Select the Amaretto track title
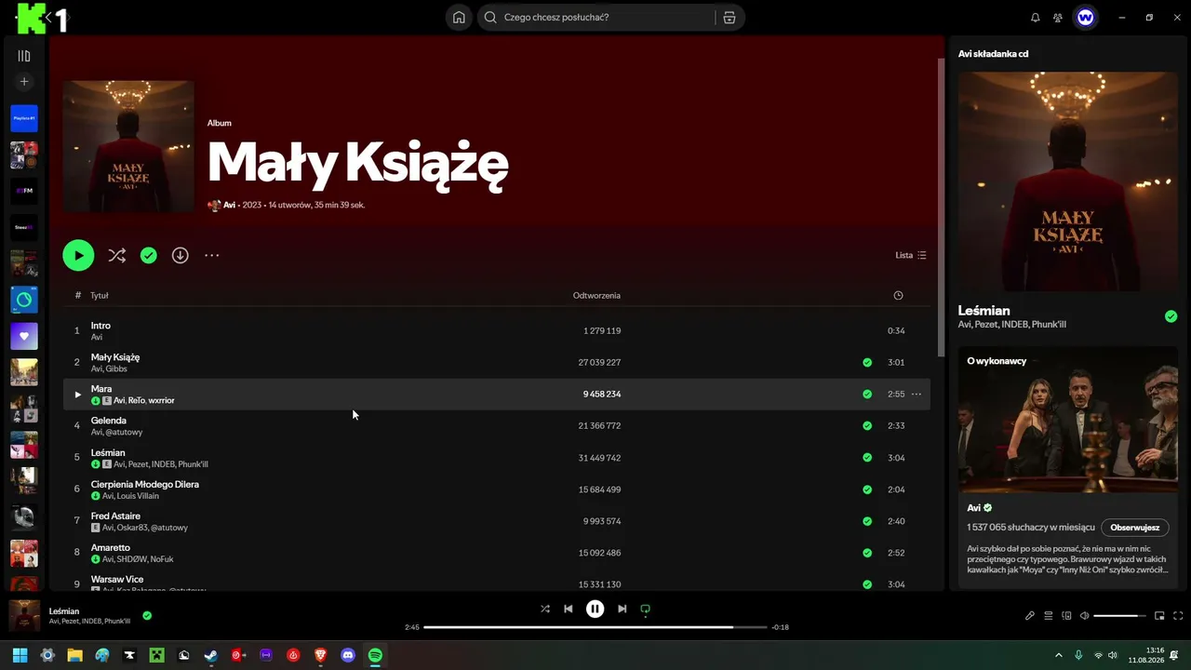The image size is (1191, 670). [x=111, y=548]
